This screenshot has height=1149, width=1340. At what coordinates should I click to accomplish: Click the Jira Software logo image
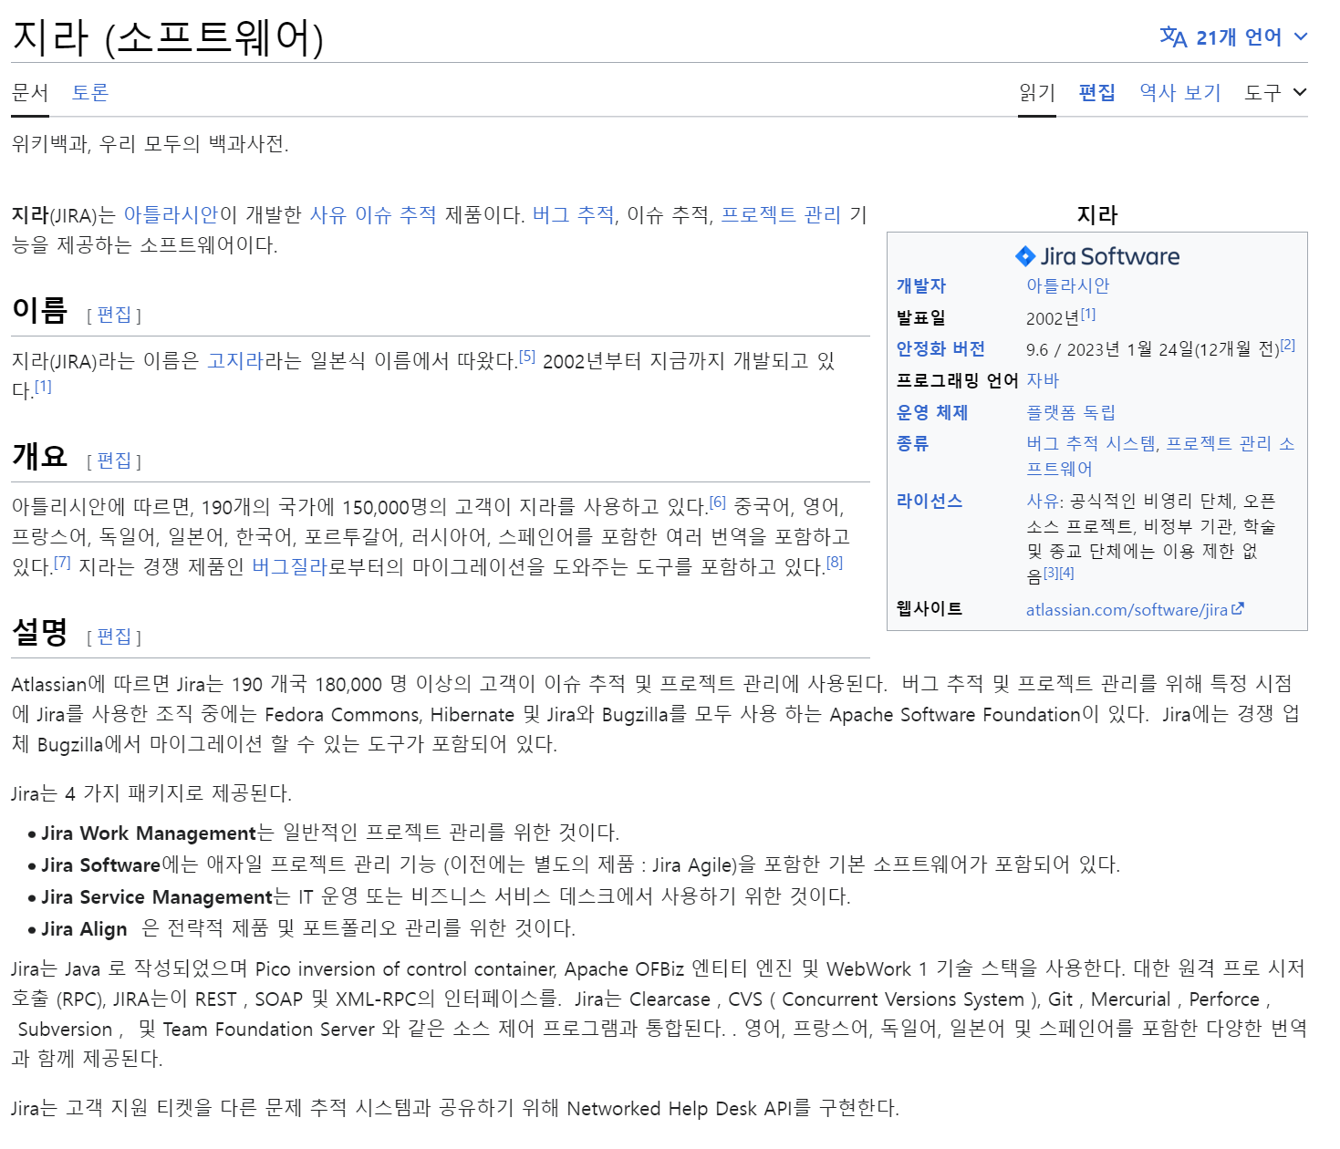tap(1097, 256)
